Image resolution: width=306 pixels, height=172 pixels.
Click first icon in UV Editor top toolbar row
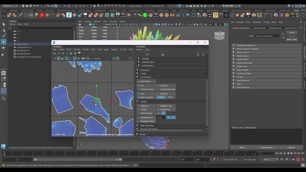tap(55, 54)
